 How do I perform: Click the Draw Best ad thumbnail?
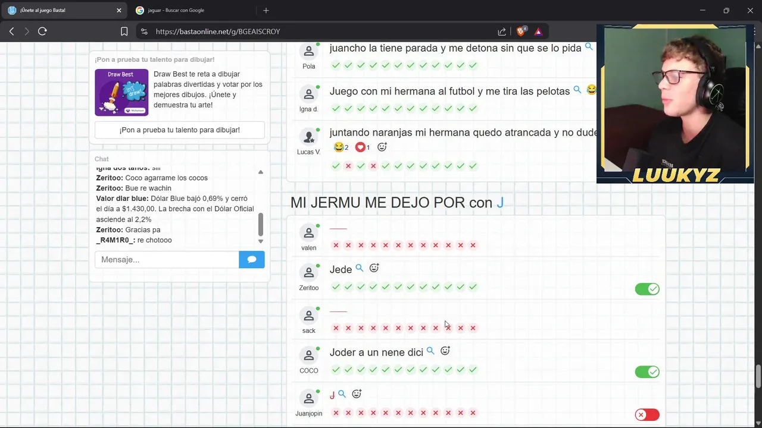[x=121, y=92]
